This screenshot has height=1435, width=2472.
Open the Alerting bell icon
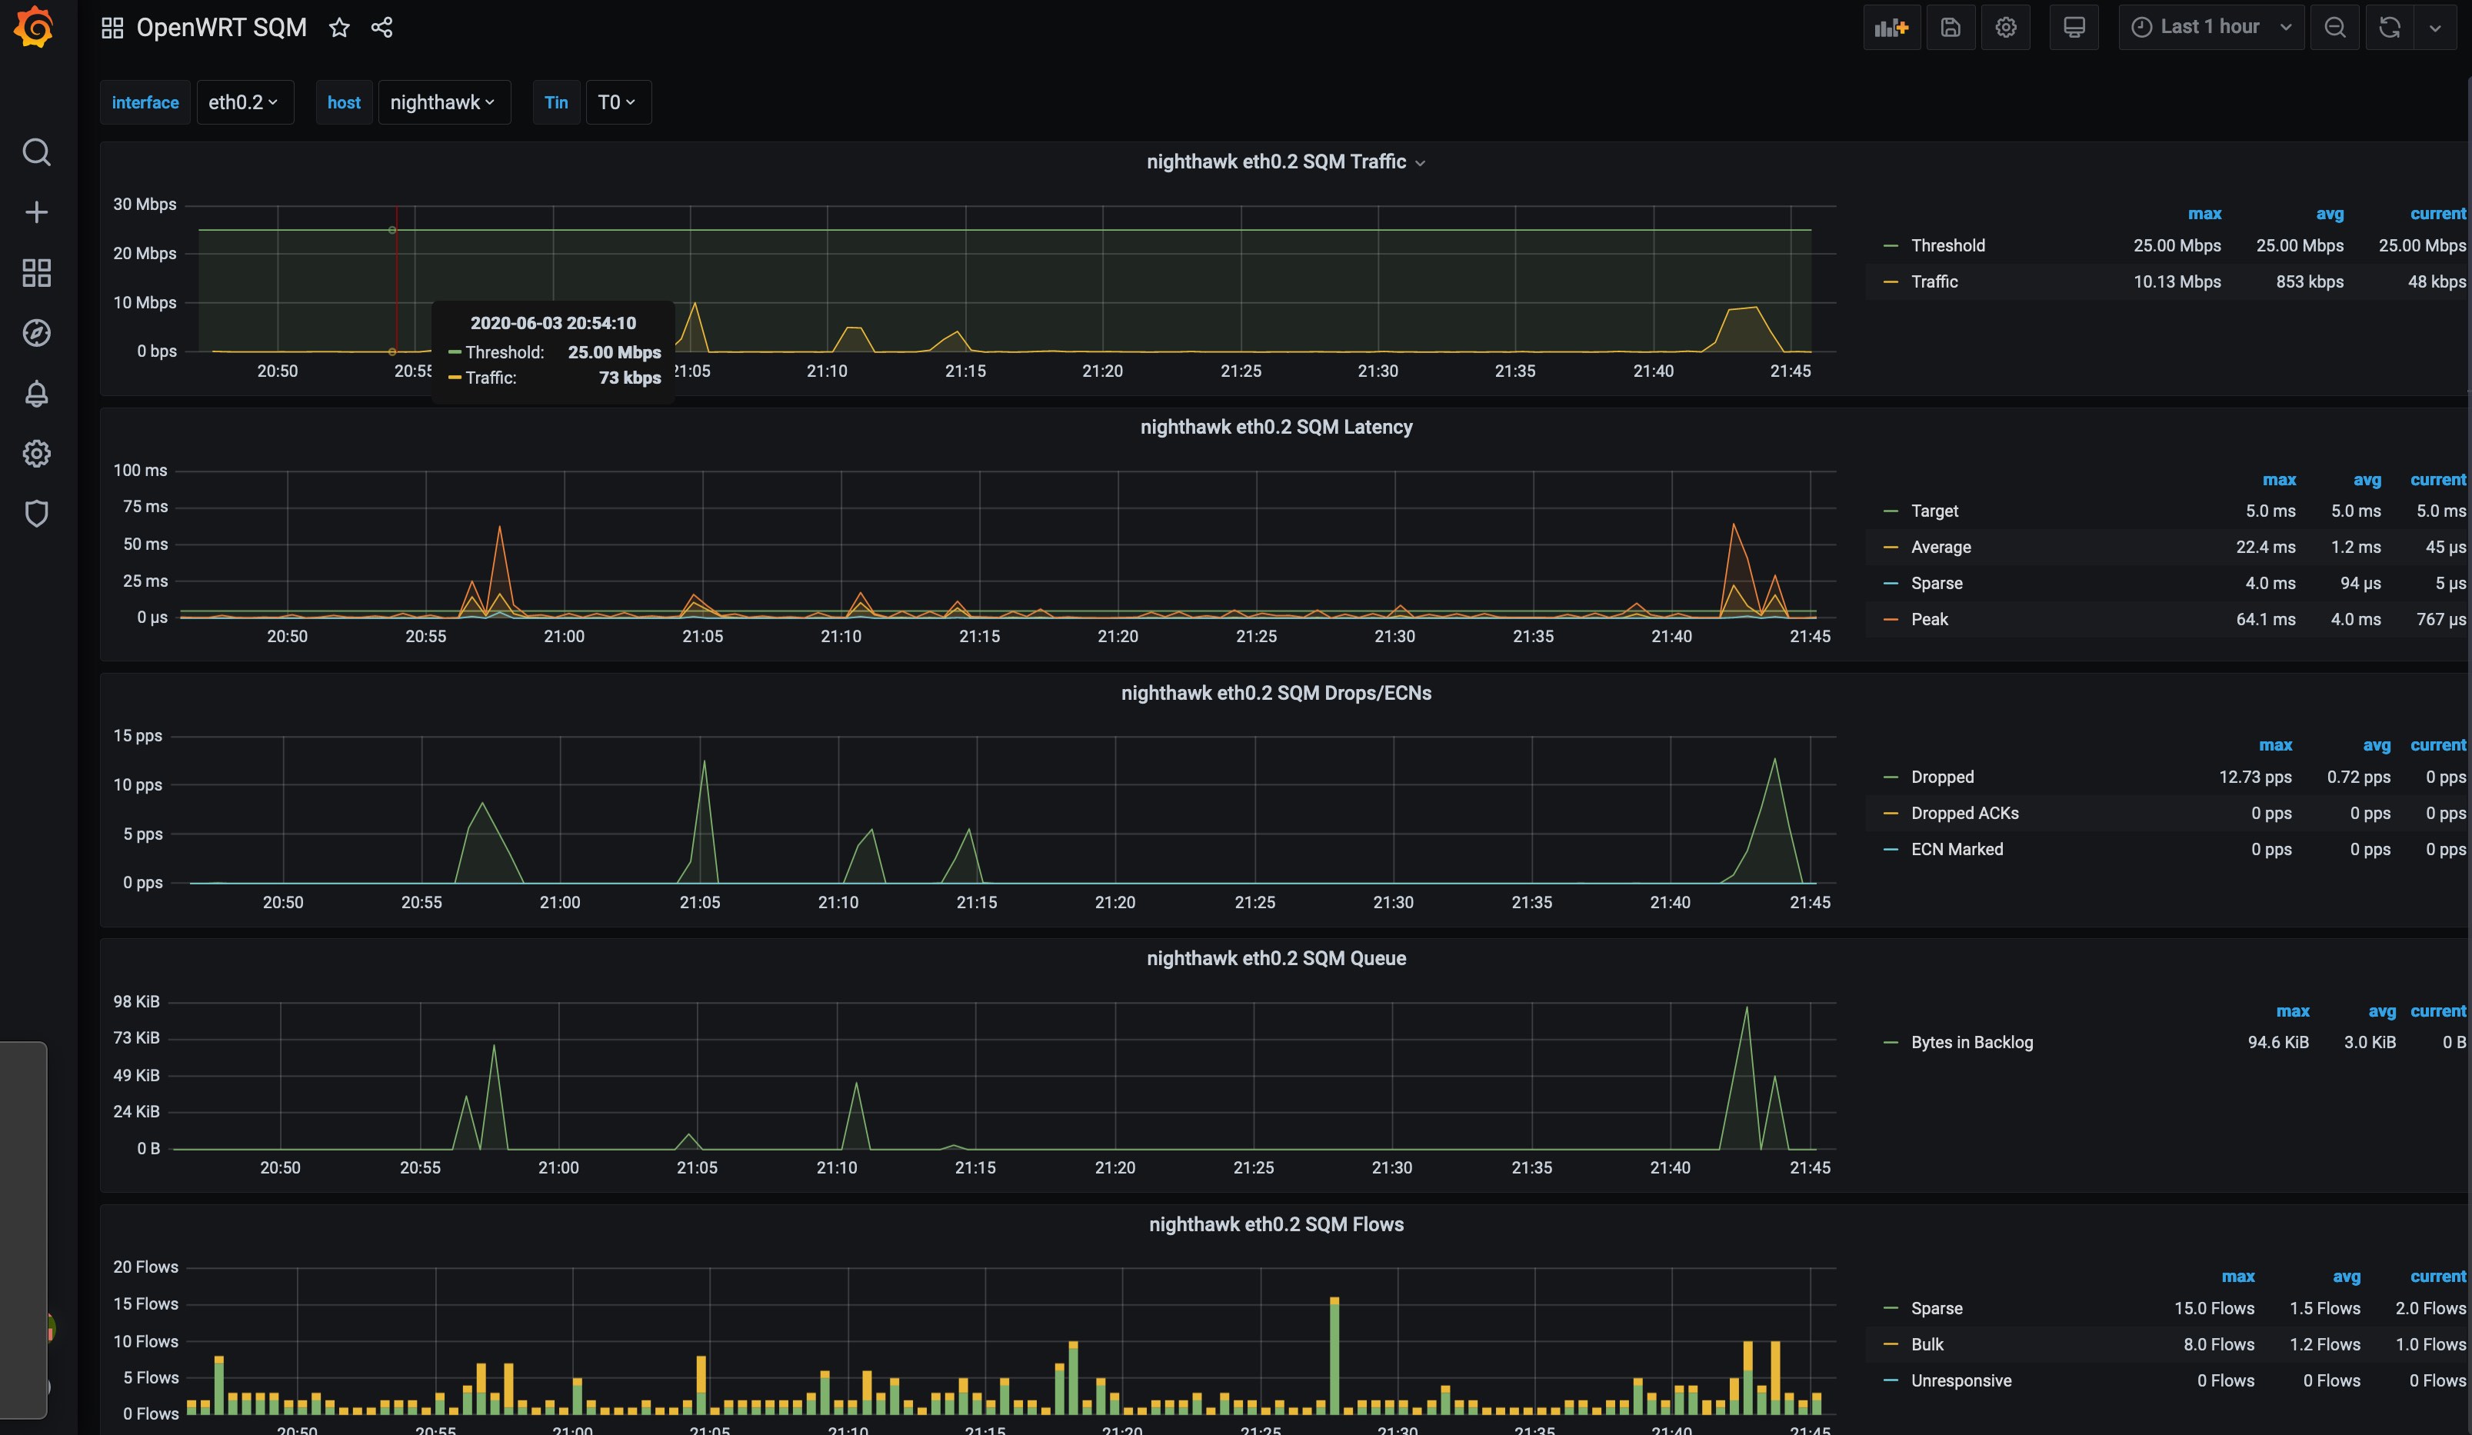pos(36,393)
